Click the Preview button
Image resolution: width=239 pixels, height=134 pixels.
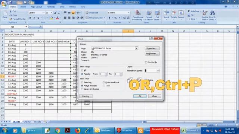point(86,96)
